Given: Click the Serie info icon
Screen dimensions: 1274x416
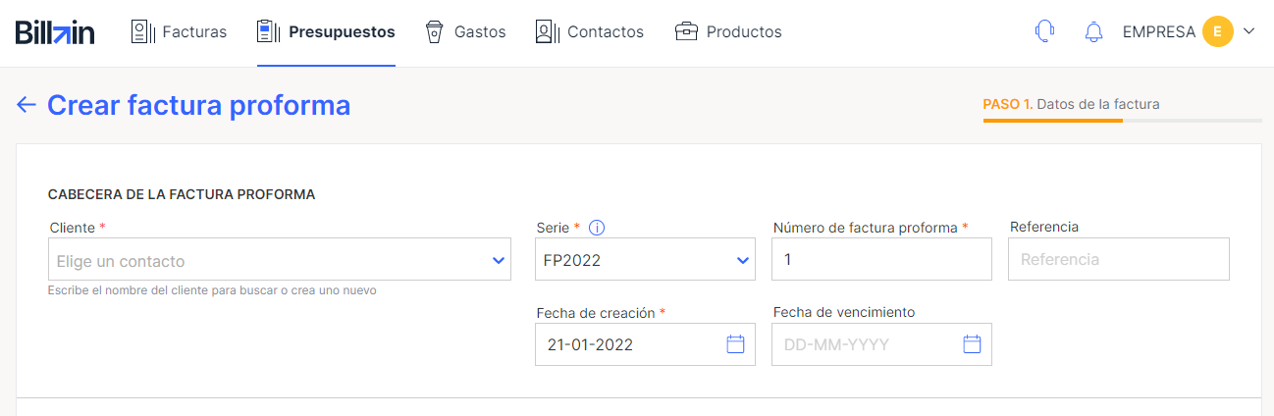Looking at the screenshot, I should click(597, 228).
